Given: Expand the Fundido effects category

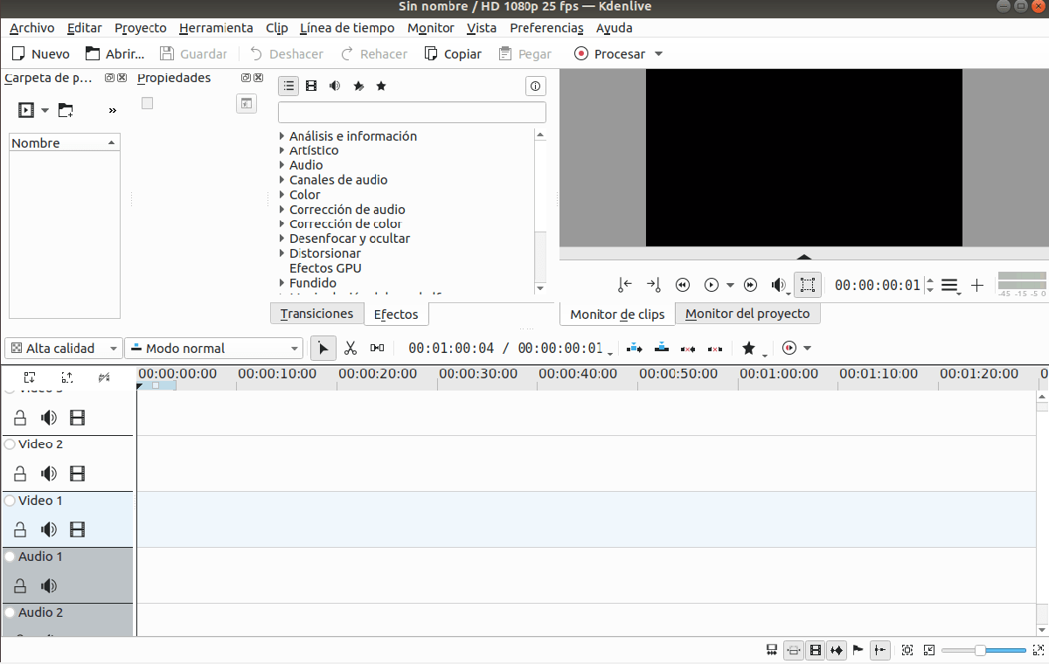Looking at the screenshot, I should pyautogui.click(x=281, y=282).
